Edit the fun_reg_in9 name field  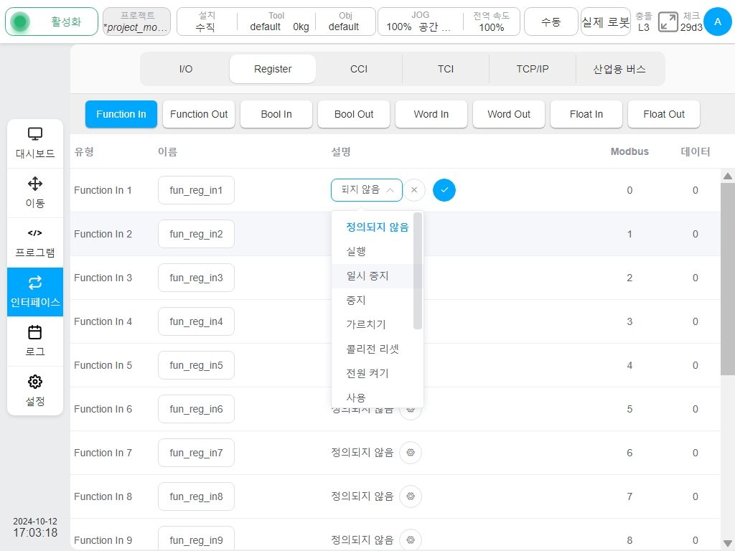196,540
